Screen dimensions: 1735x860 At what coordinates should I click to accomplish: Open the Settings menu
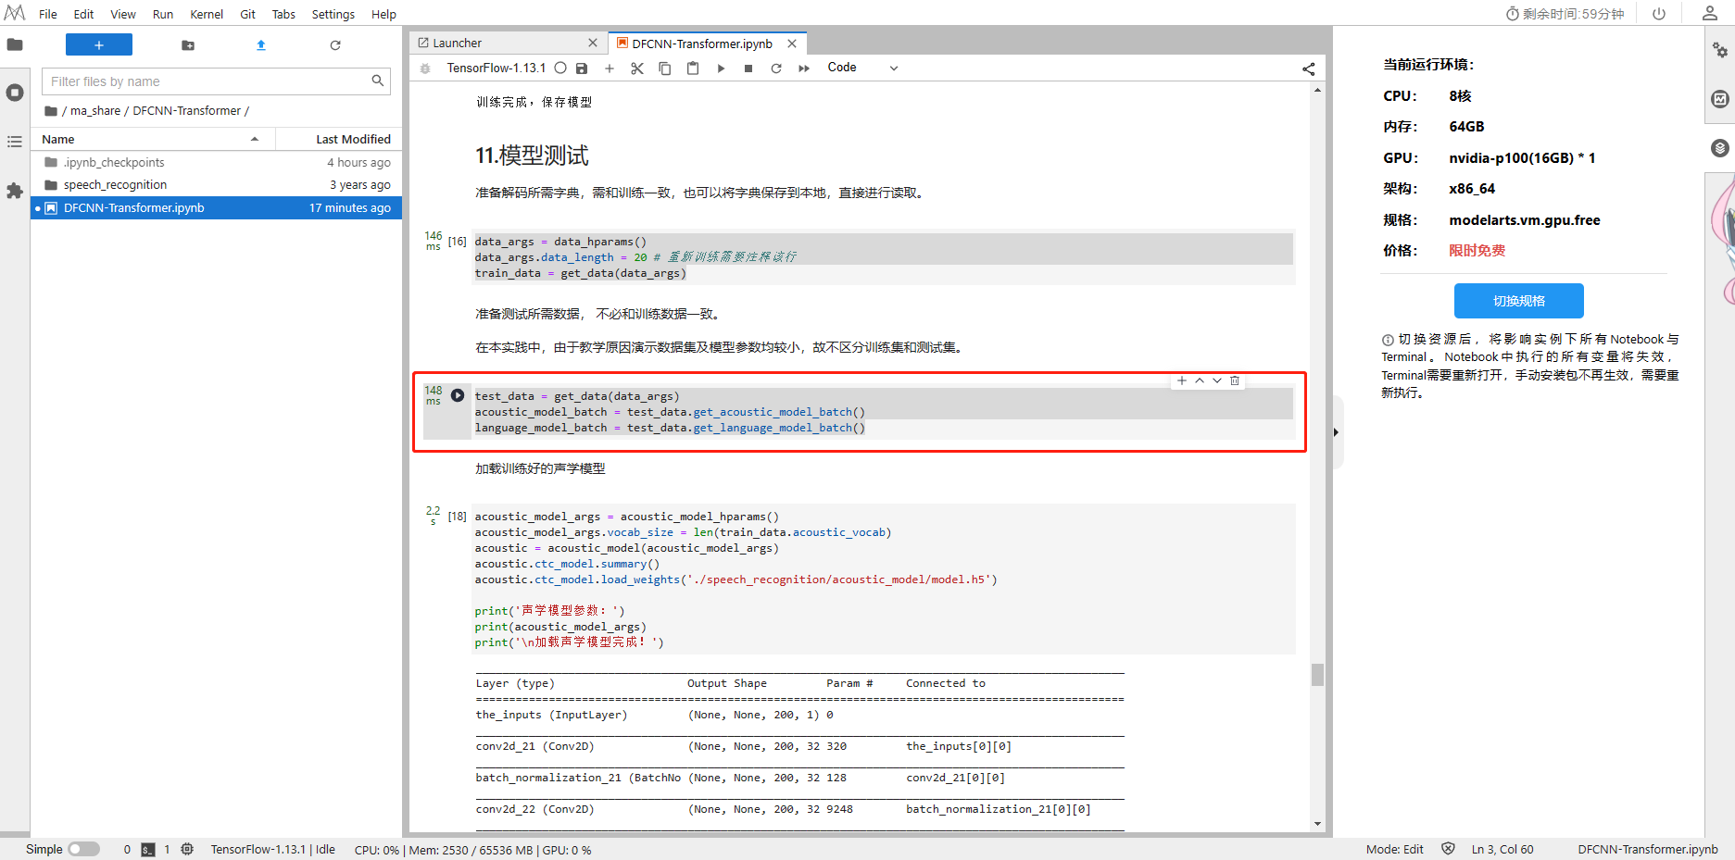333,14
